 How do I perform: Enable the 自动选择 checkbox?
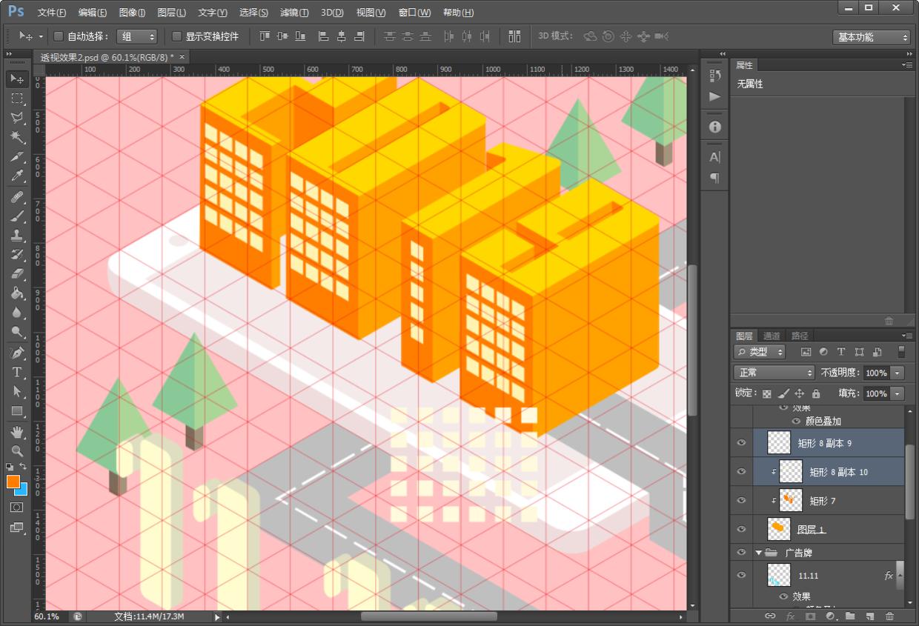[59, 36]
